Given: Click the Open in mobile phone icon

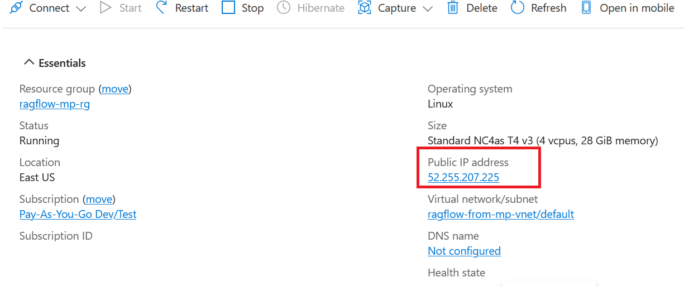Looking at the screenshot, I should [586, 8].
